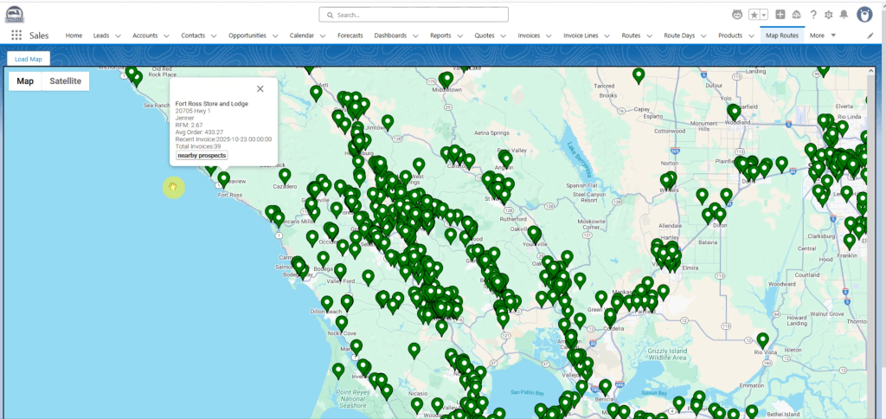Click the Sales app name label

(x=39, y=35)
